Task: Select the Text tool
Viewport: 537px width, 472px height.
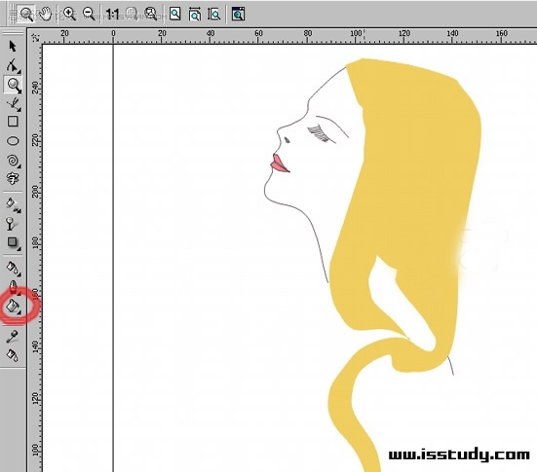Action: pos(13,178)
